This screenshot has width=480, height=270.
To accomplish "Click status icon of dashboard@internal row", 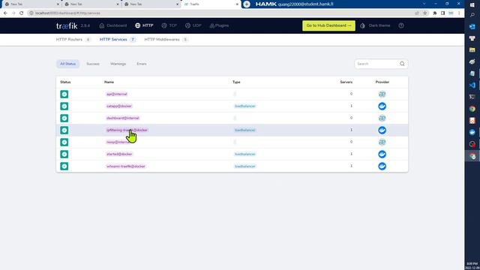I will (x=64, y=118).
